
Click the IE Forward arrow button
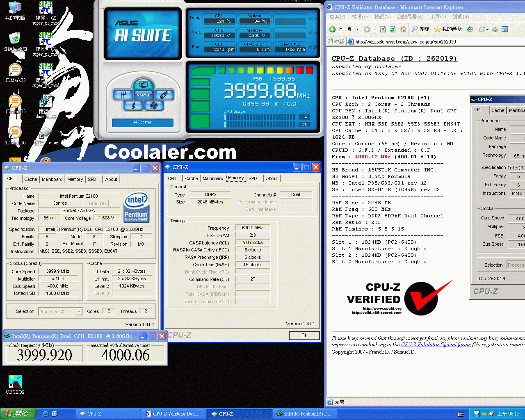367,29
